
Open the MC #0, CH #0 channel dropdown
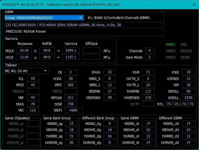pyautogui.click(x=26, y=71)
